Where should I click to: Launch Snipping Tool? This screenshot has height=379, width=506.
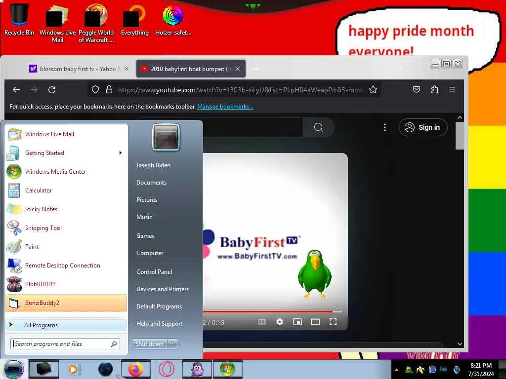click(x=66, y=228)
